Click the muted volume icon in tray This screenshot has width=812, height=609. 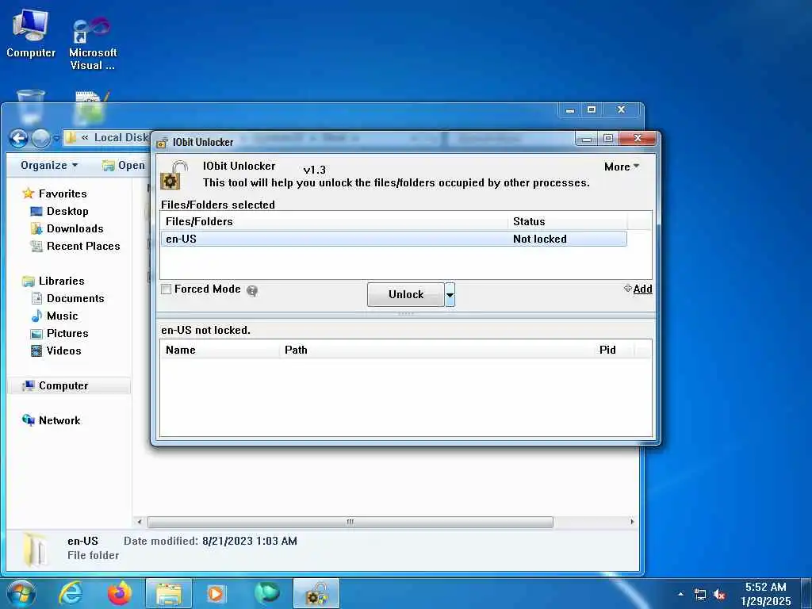(x=719, y=595)
